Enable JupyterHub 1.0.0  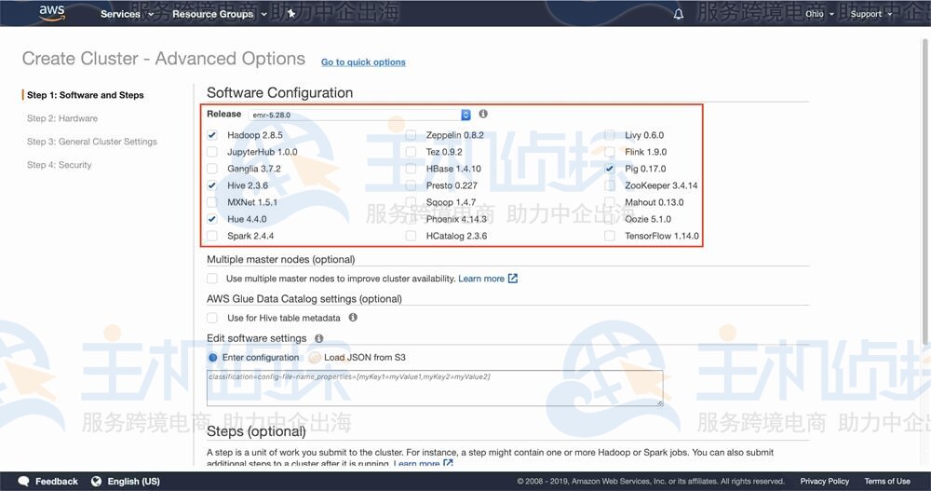pos(212,152)
